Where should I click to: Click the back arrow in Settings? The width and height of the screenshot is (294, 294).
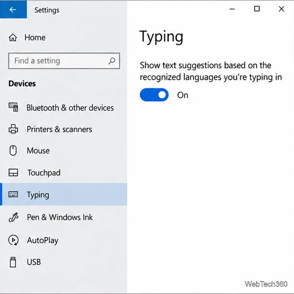(x=13, y=10)
